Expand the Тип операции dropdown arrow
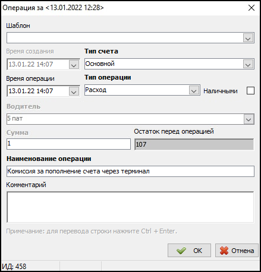 (x=194, y=90)
